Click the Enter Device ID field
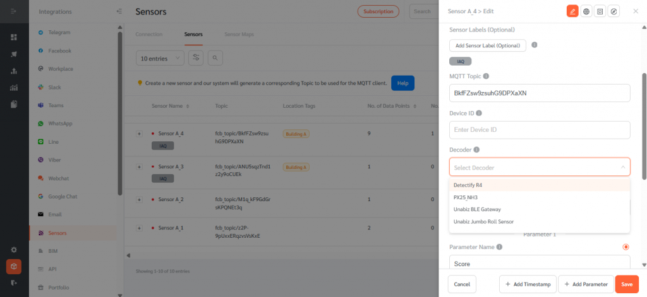Screen dimensions: 647x297 540,130
